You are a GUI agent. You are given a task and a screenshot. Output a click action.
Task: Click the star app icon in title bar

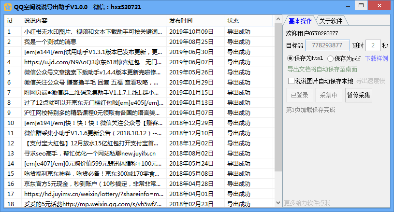(x=8, y=7)
